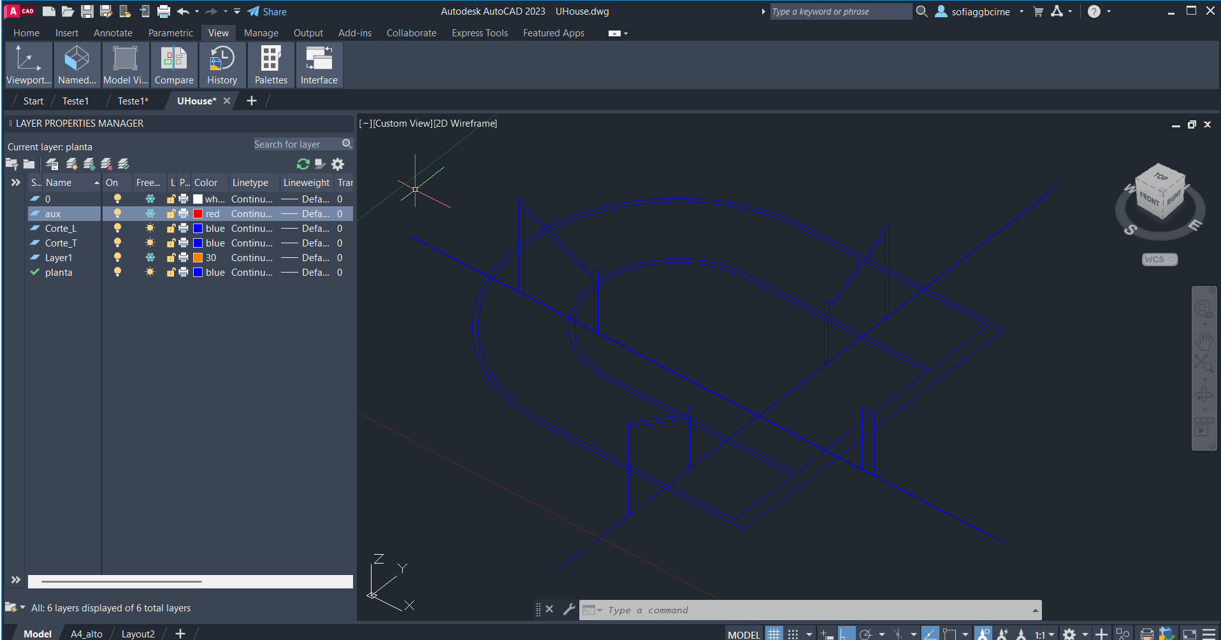Click the Compare drawings icon
Image resolution: width=1221 pixels, height=640 pixels.
(174, 65)
